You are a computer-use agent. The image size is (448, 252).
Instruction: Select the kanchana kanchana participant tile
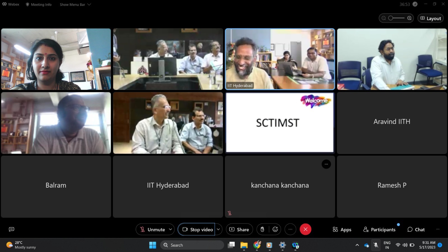click(x=280, y=186)
